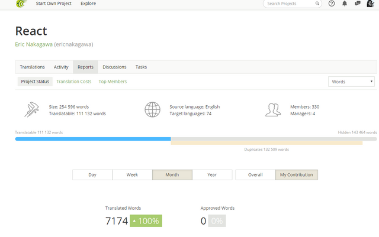Open the notifications bell icon

[x=345, y=4]
